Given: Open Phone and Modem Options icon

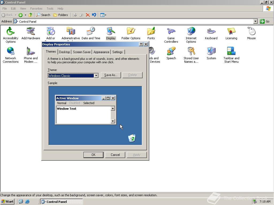Looking at the screenshot, I should (31, 55).
